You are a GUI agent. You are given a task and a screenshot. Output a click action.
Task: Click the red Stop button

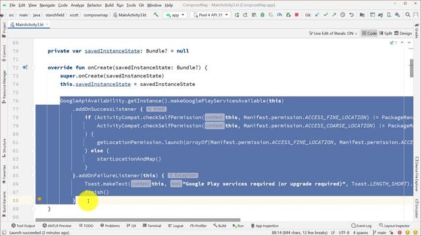coord(297,14)
